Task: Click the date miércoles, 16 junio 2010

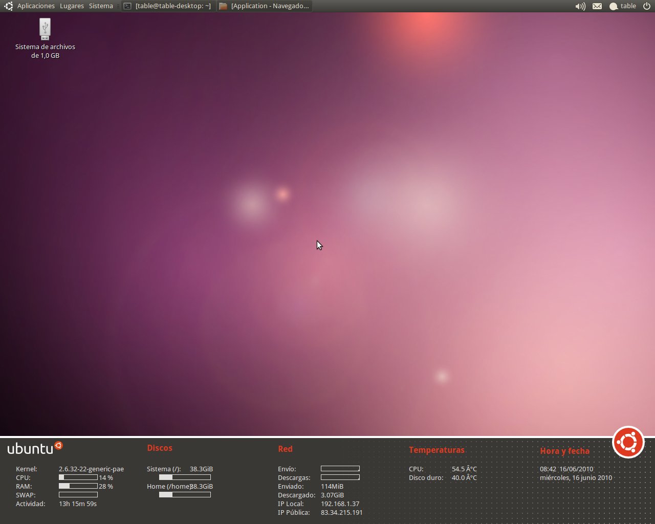Action: [x=576, y=477]
